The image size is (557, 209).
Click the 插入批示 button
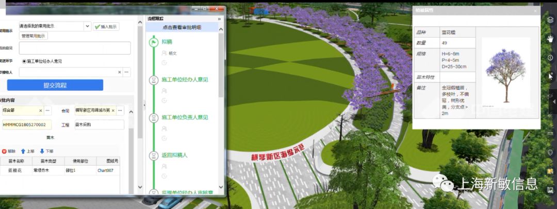[x=106, y=26]
